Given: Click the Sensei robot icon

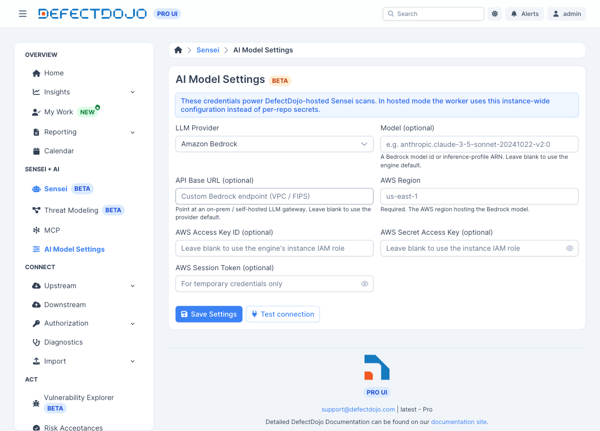Looking at the screenshot, I should pyautogui.click(x=36, y=189).
